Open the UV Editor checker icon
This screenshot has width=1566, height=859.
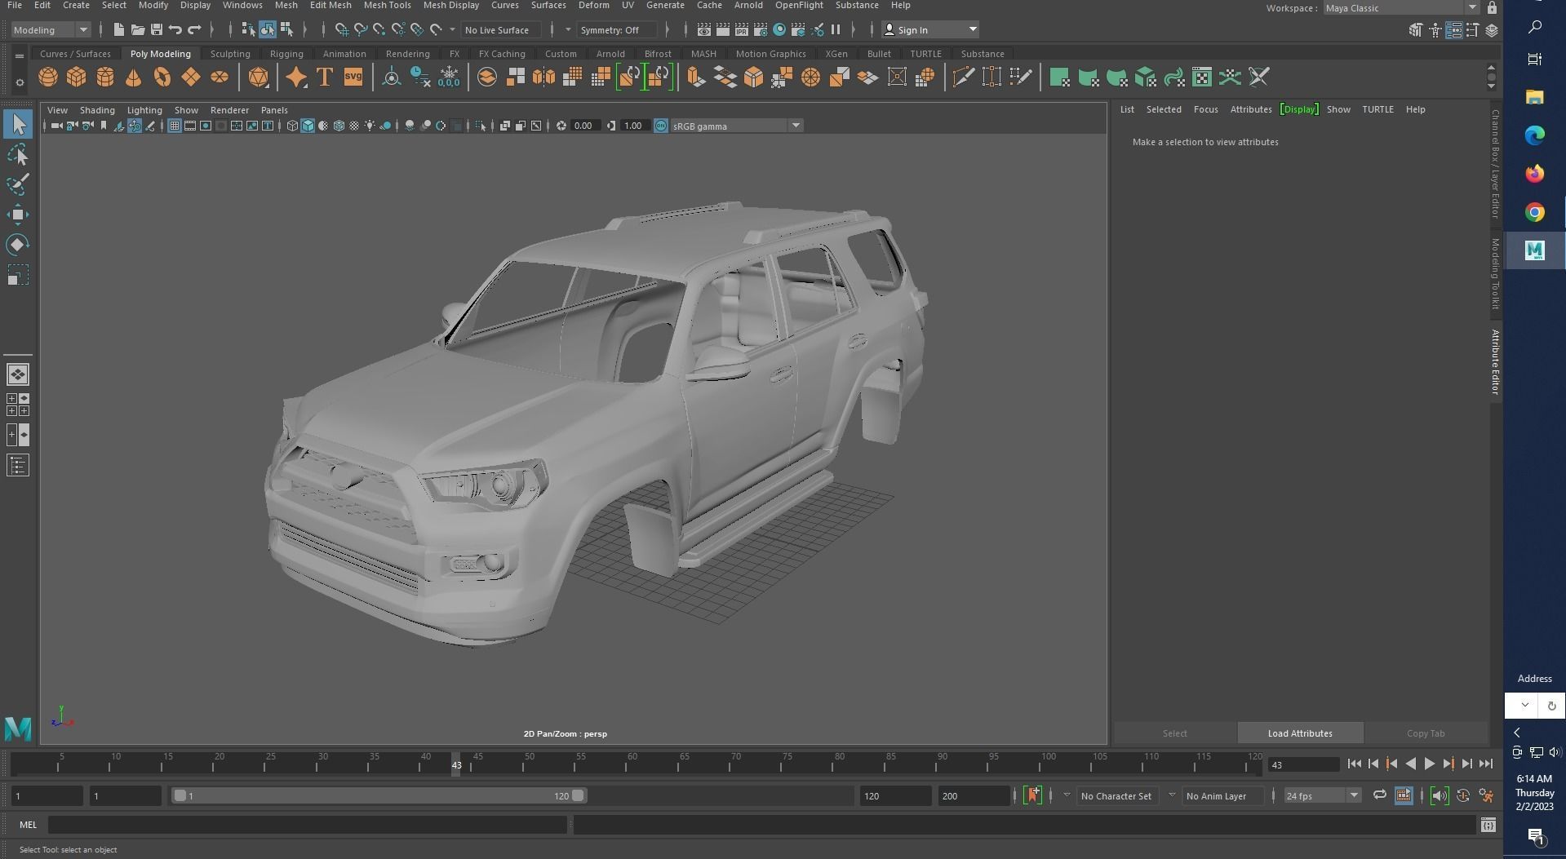click(x=1202, y=77)
